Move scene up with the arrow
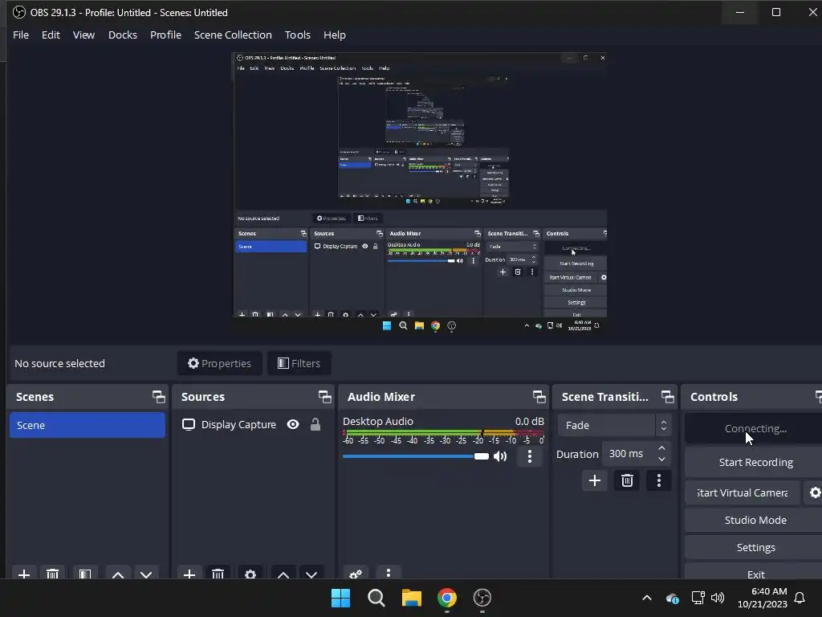The height and width of the screenshot is (617, 822). [118, 574]
